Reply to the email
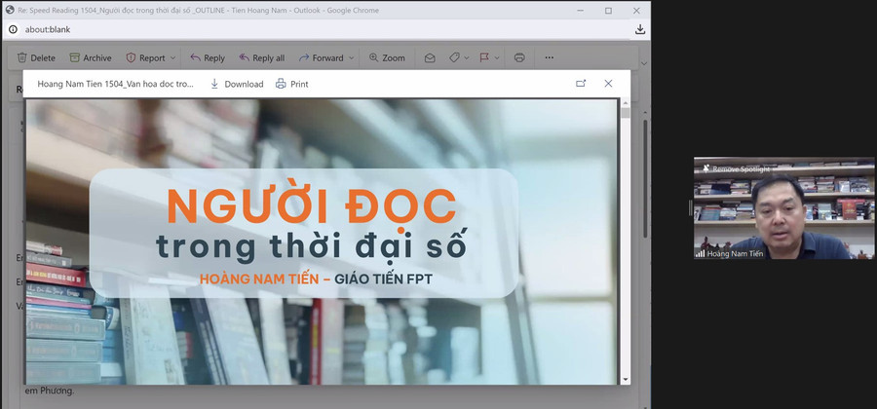 pos(207,57)
